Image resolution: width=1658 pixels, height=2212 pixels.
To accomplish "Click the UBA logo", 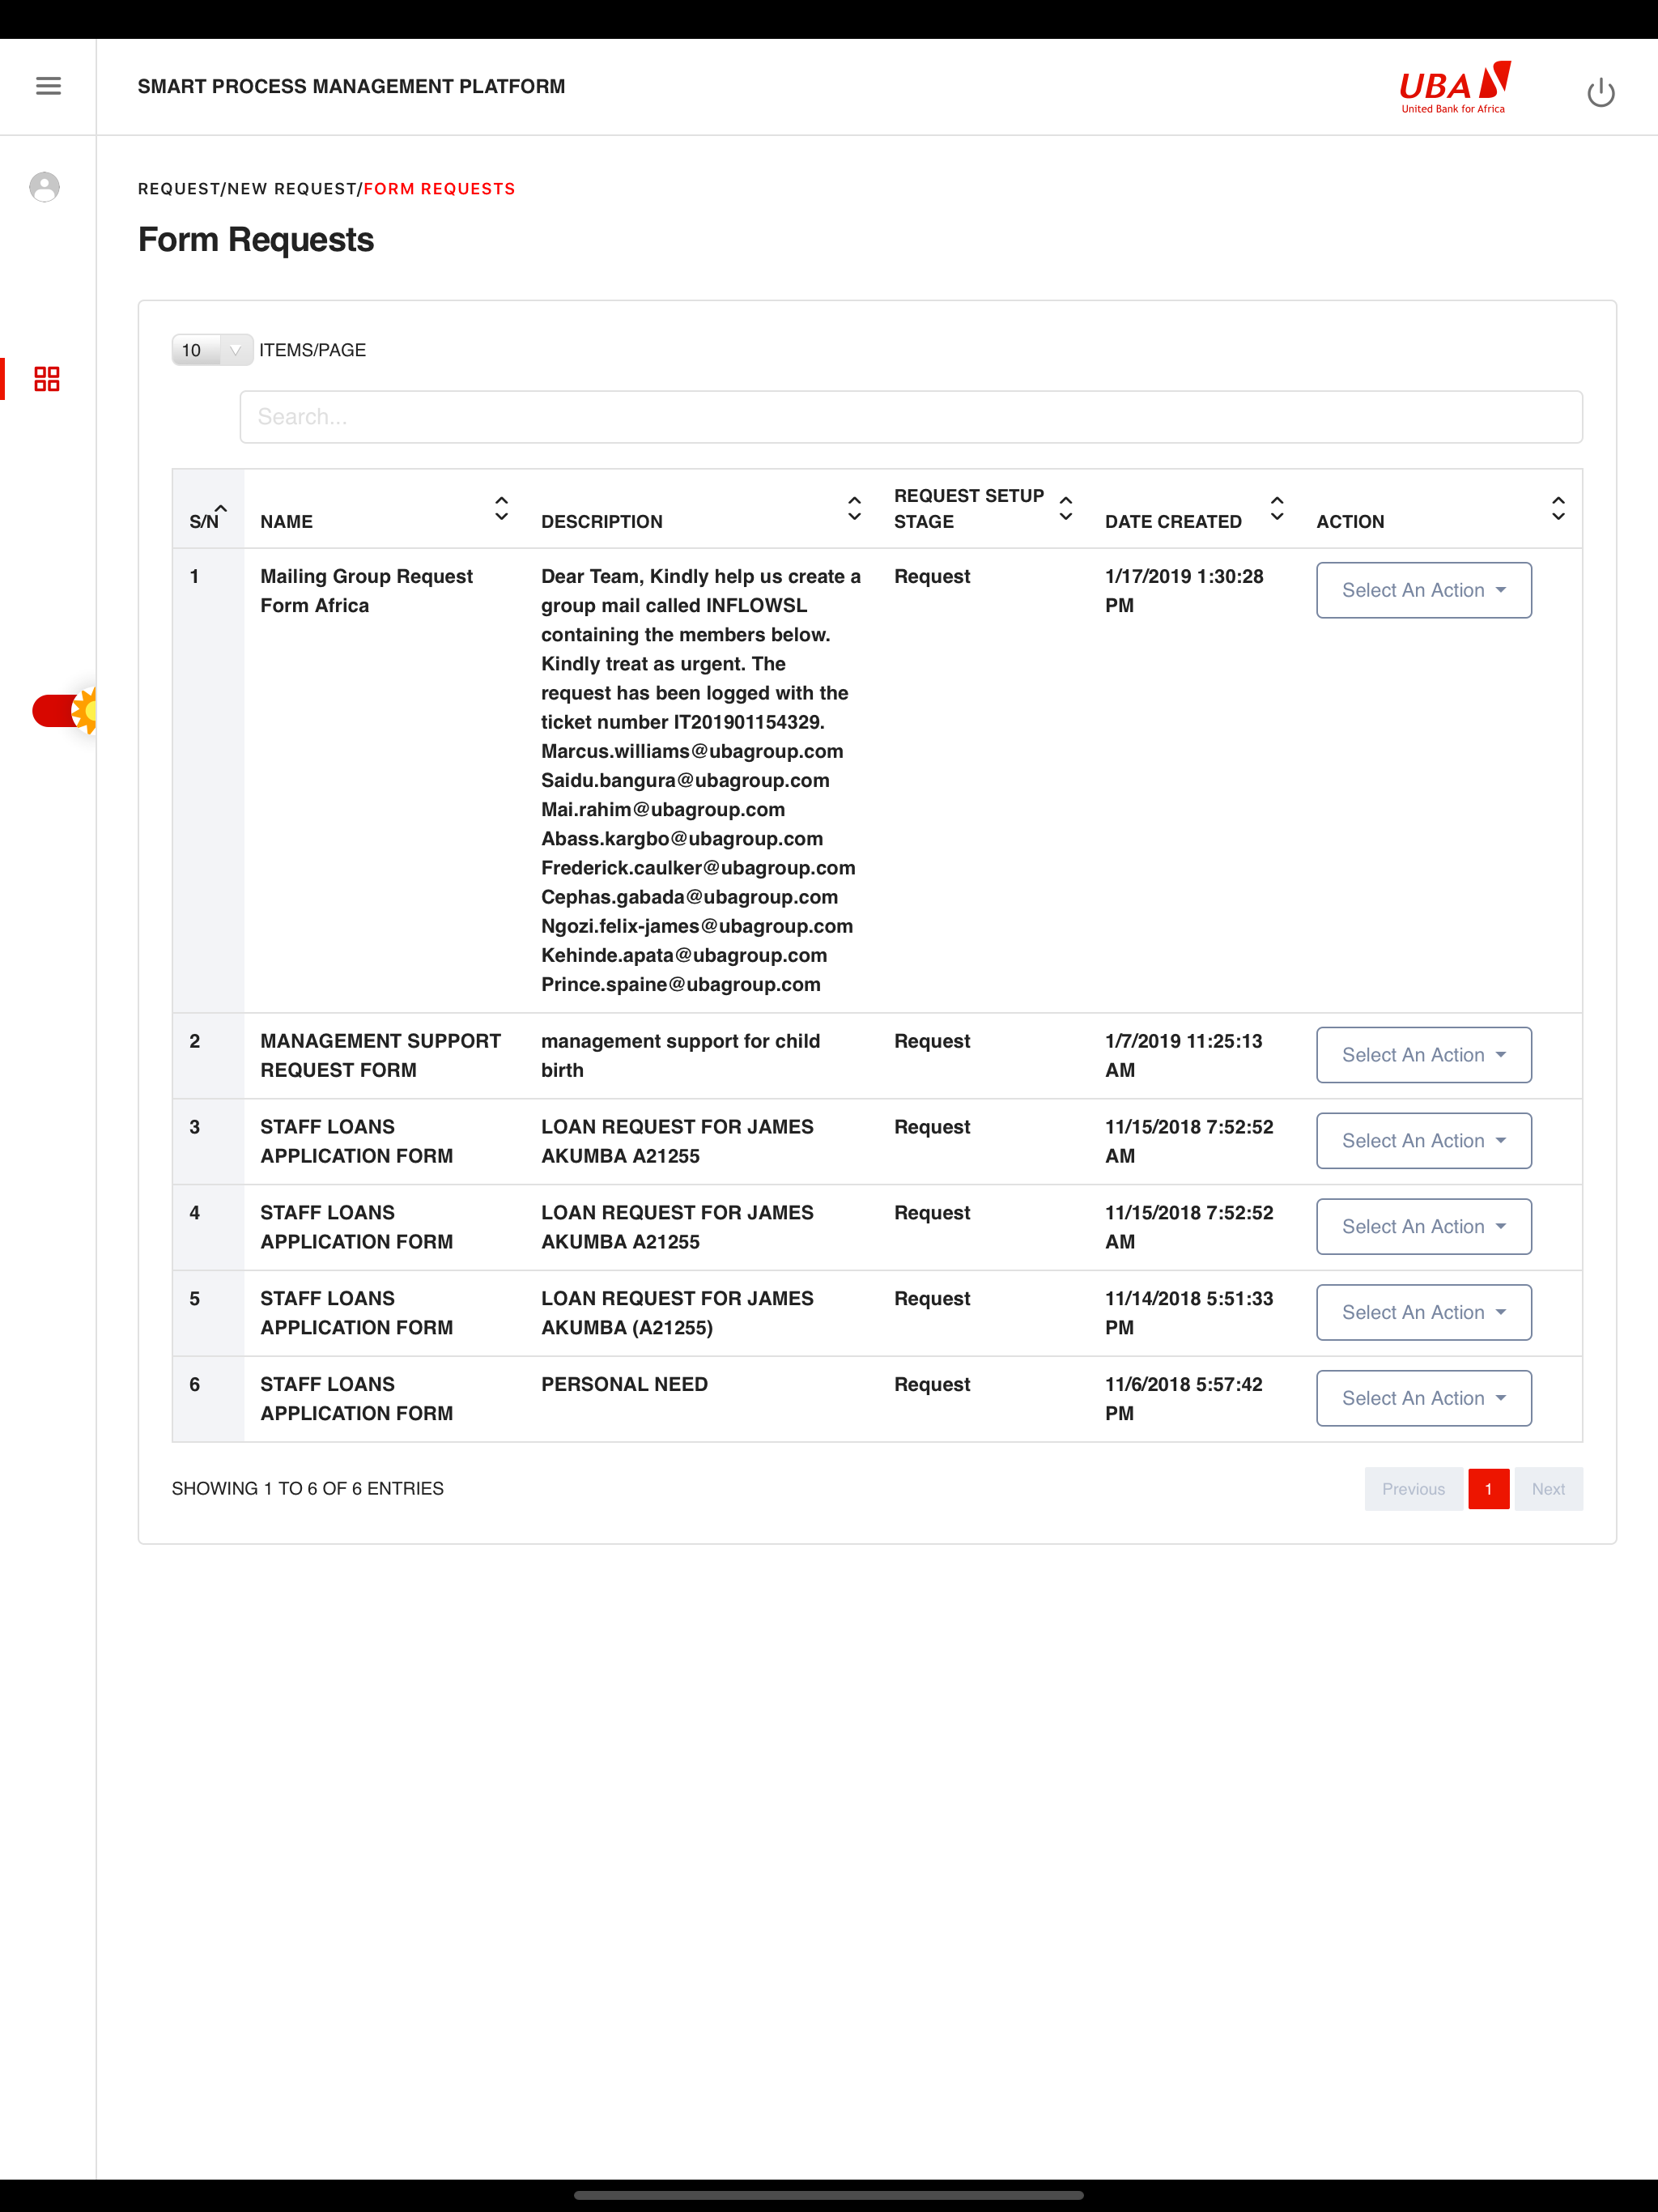I will (x=1454, y=88).
